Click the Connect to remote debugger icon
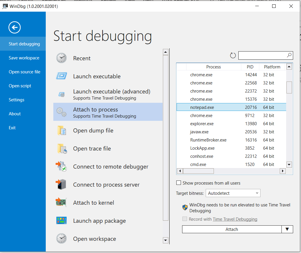 [61, 167]
